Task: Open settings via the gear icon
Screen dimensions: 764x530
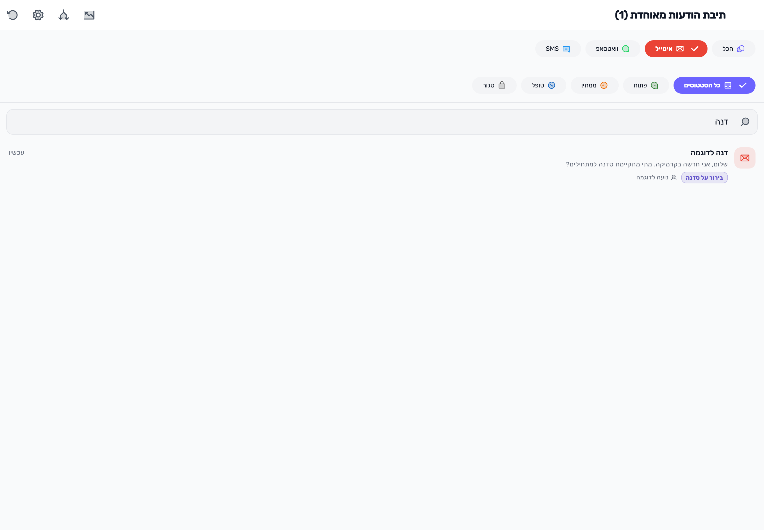Action: tap(38, 15)
